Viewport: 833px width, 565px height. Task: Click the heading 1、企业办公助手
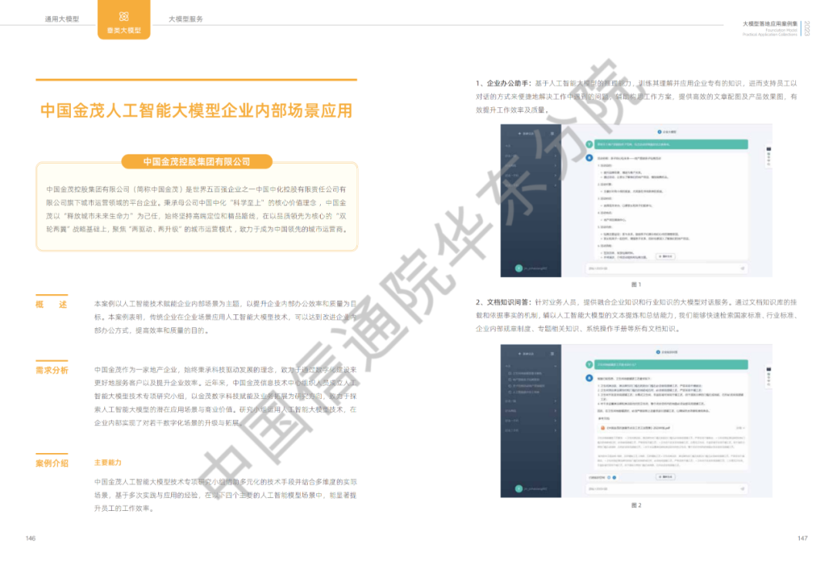[503, 83]
